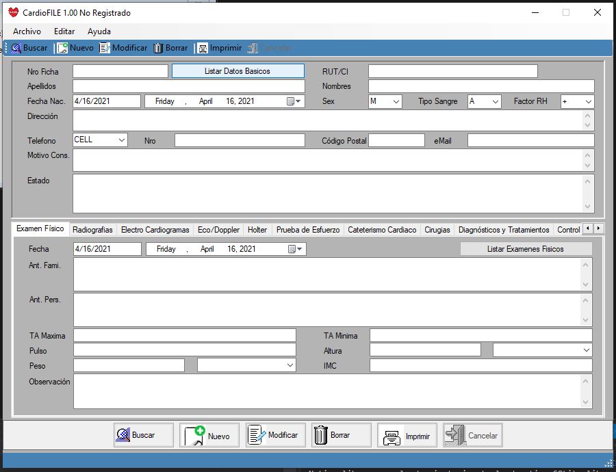Image resolution: width=616 pixels, height=472 pixels.
Task: Click Listar Datos Basicos button
Action: 238,71
